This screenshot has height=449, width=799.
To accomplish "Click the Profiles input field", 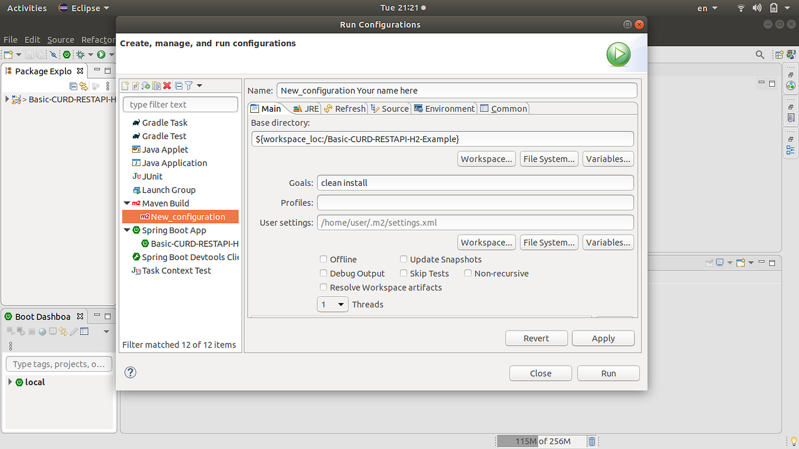I will point(476,203).
